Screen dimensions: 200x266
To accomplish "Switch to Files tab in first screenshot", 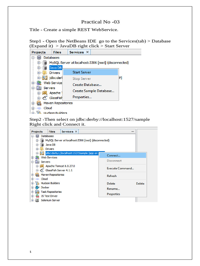I will [x=57, y=52].
